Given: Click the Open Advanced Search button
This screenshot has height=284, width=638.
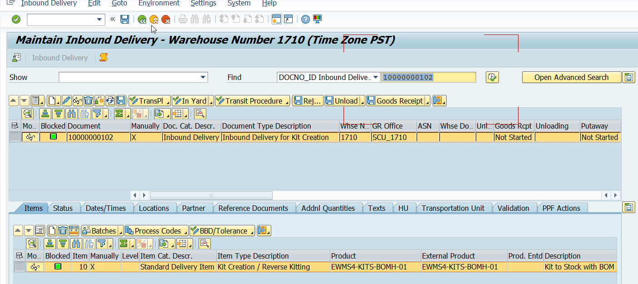Looking at the screenshot, I should coord(571,77).
